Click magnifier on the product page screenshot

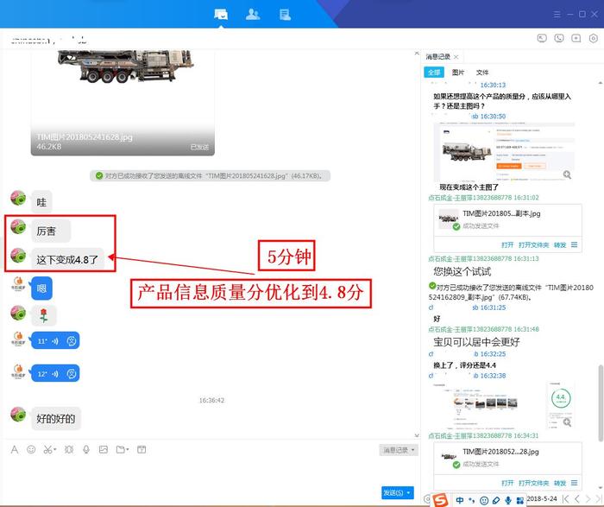click(x=567, y=174)
